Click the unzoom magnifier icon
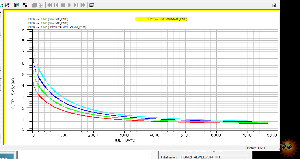This screenshot has height=159, width=300. [7, 5]
